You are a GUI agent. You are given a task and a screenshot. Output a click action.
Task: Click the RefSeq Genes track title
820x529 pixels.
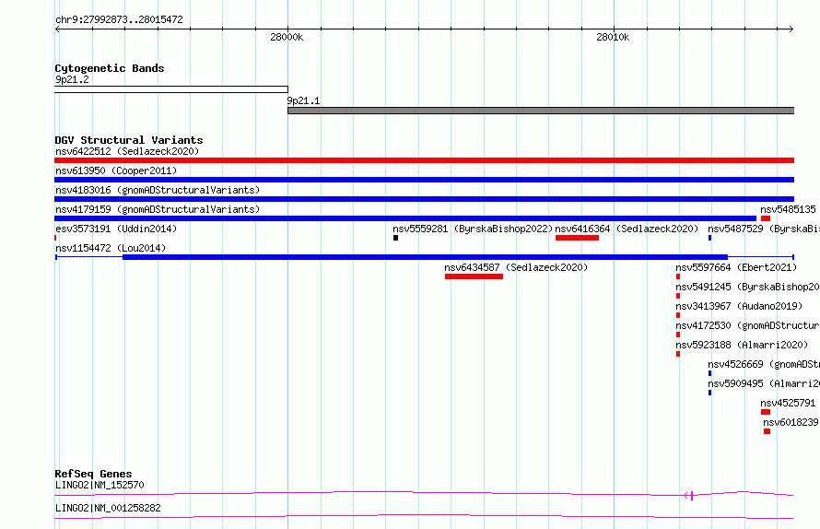[93, 474]
